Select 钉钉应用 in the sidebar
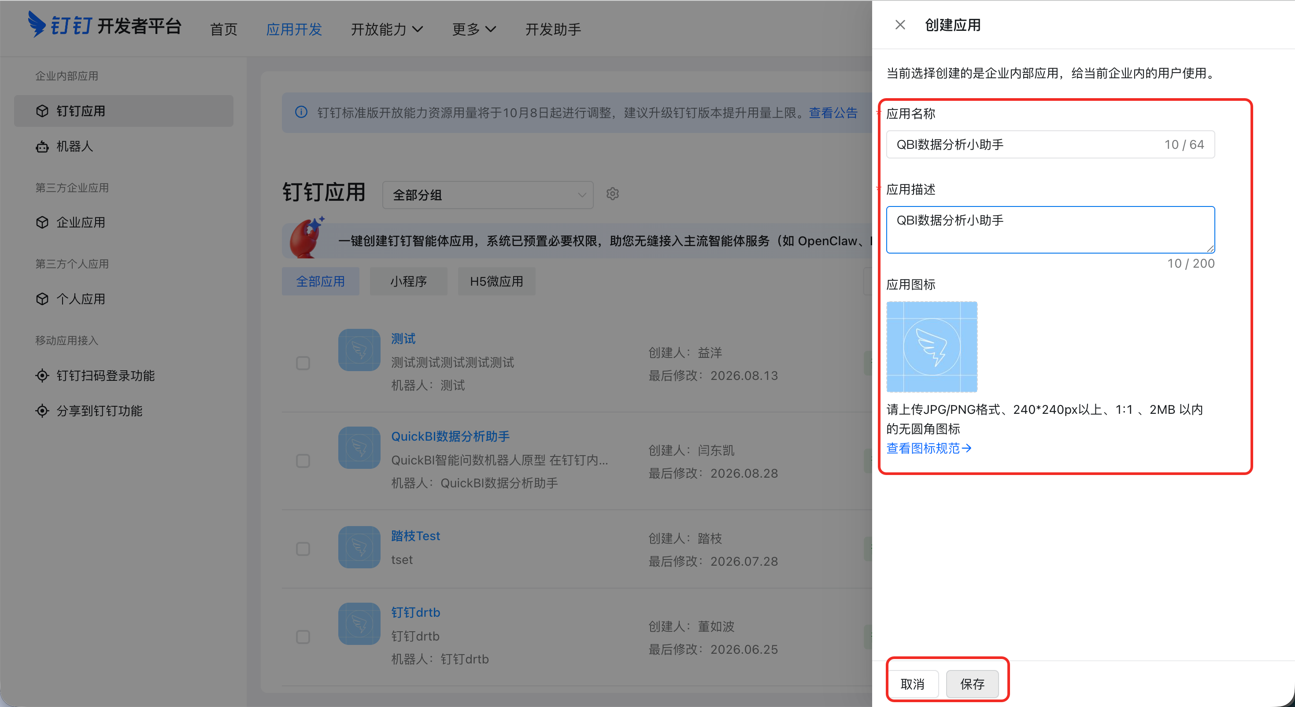 (x=124, y=111)
